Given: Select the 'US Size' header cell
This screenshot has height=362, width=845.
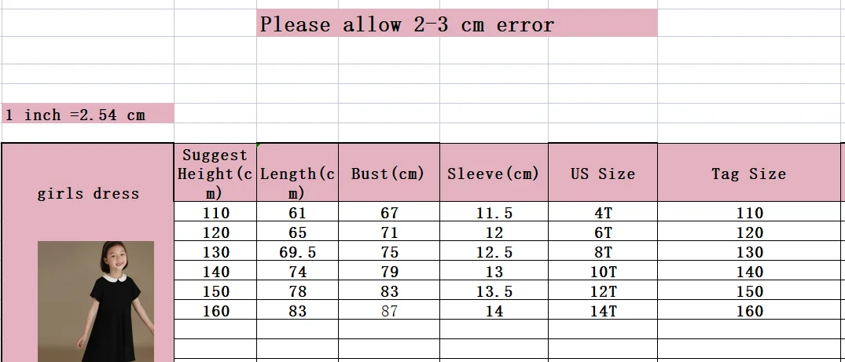Looking at the screenshot, I should point(603,174).
